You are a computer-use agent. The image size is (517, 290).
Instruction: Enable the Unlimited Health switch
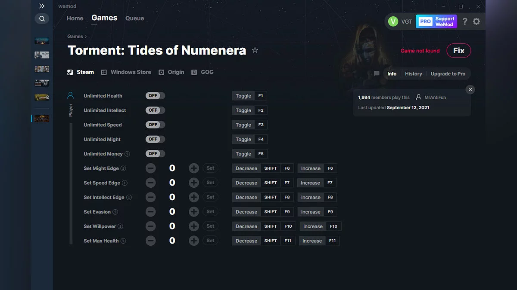(x=155, y=95)
